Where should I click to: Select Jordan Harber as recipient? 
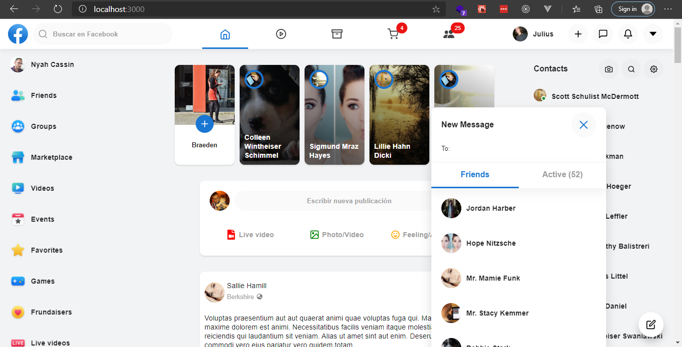[519, 208]
